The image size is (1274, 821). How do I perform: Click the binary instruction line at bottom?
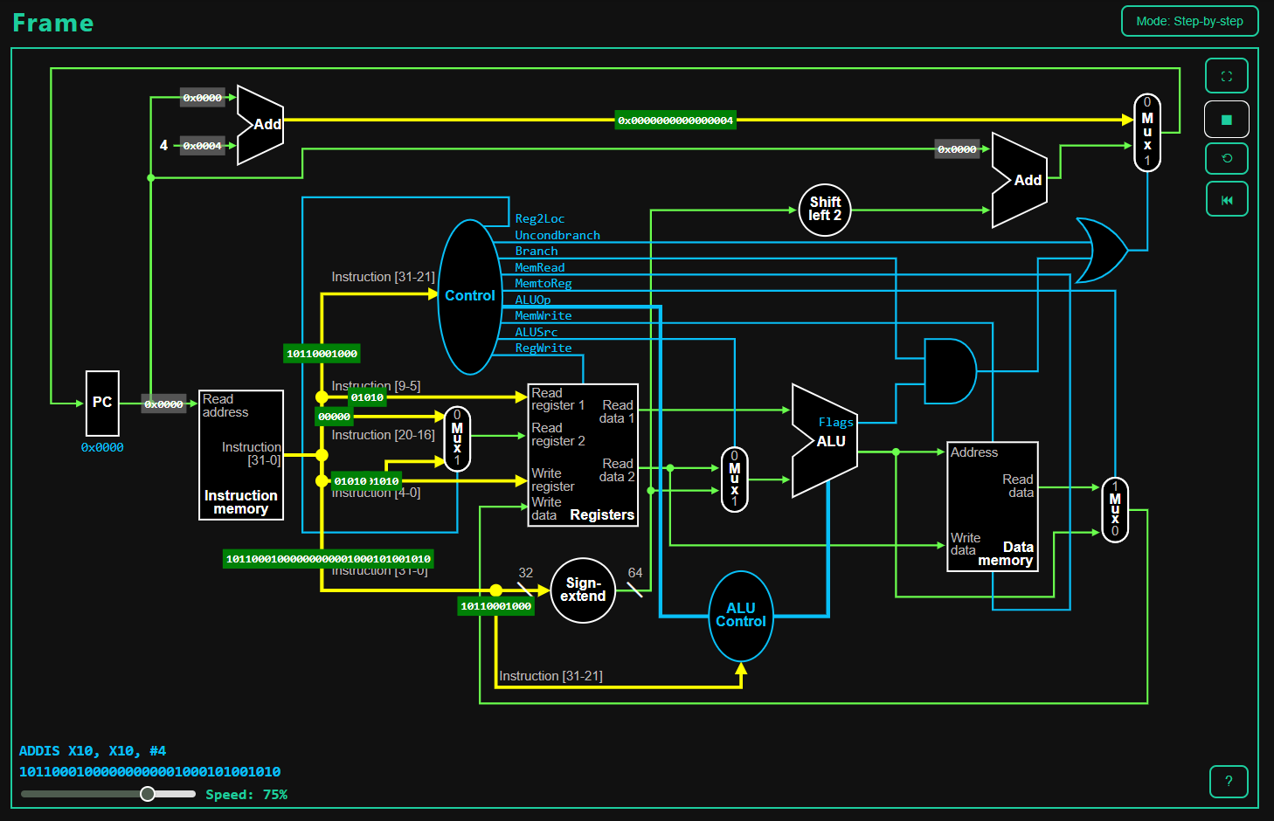tap(150, 772)
